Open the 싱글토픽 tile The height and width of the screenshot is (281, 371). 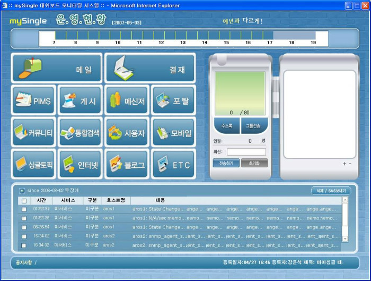33,164
